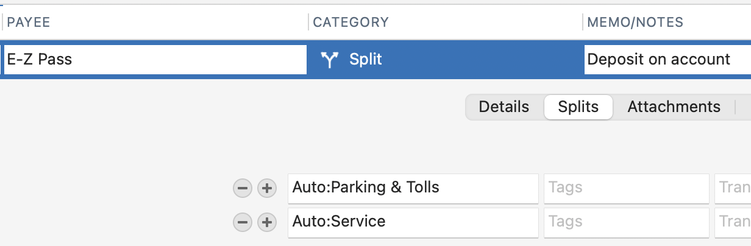Add a split line below Auto:Parking & Tolls
Image resolution: width=751 pixels, height=246 pixels.
pyautogui.click(x=266, y=188)
